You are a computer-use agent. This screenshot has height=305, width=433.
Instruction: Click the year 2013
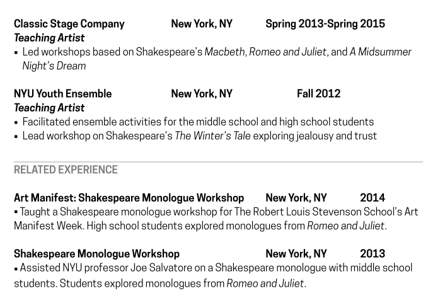(372, 254)
